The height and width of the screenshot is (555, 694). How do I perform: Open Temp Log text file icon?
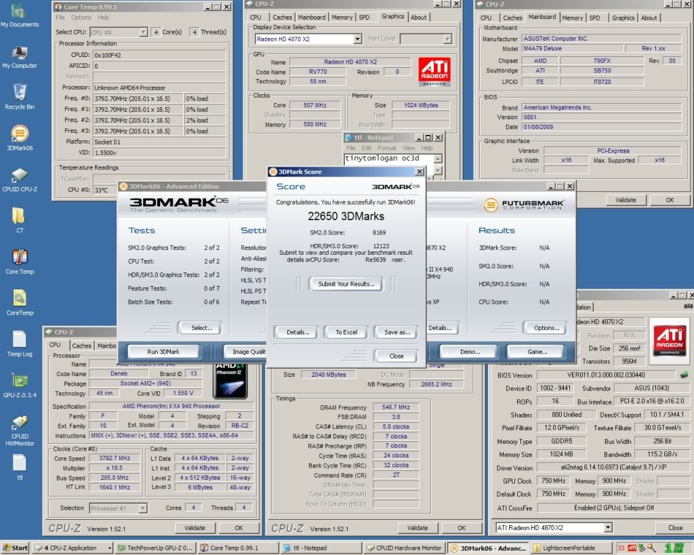click(x=20, y=344)
